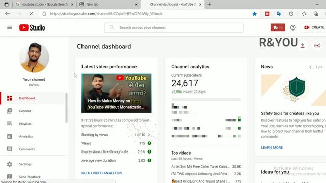
Task: Click the site lock icon in address bar
Action: click(x=44, y=14)
